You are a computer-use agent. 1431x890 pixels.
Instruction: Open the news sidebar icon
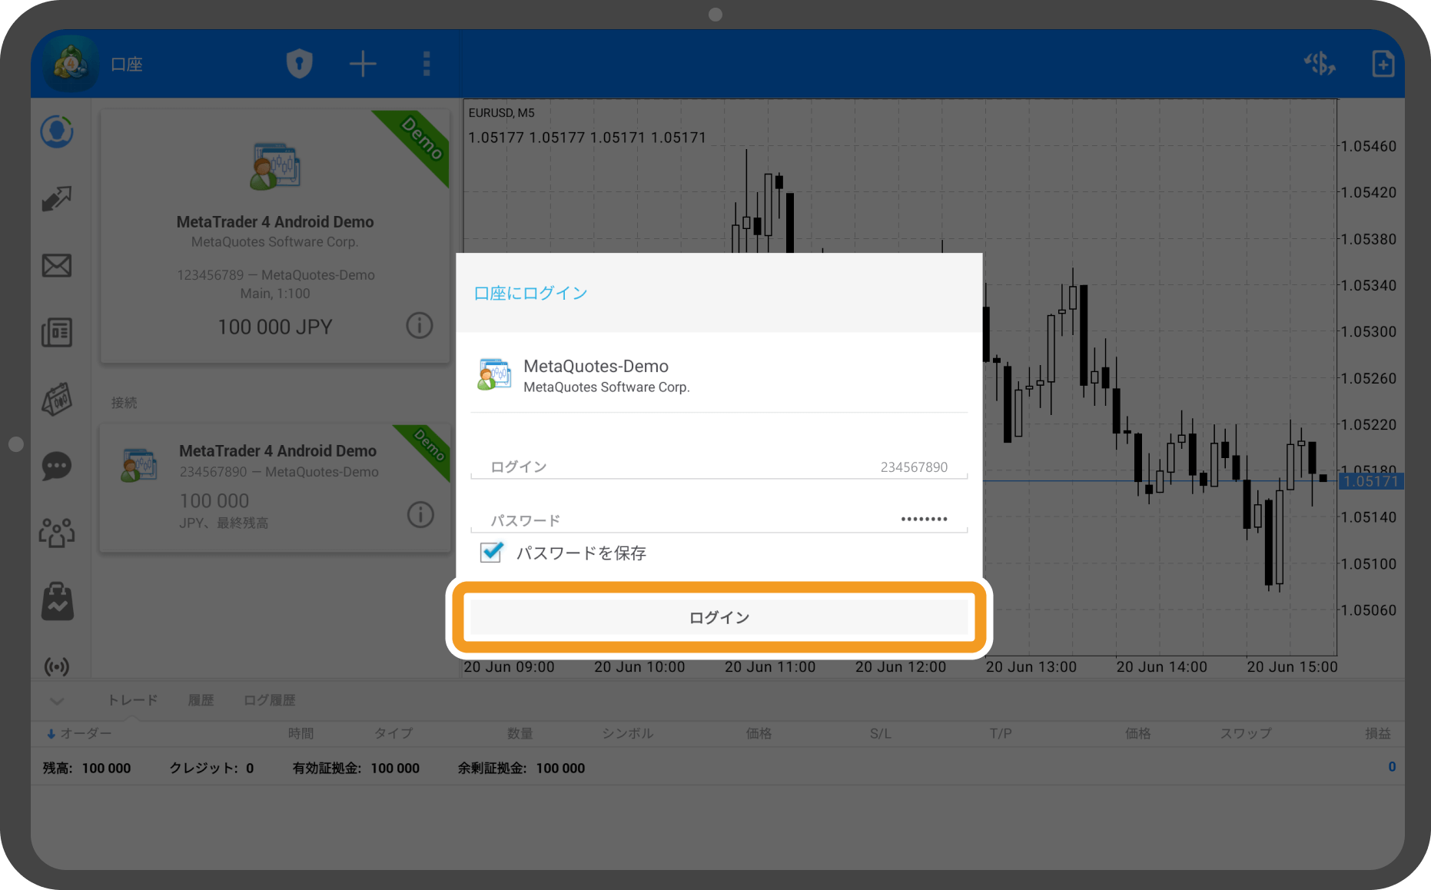[57, 333]
